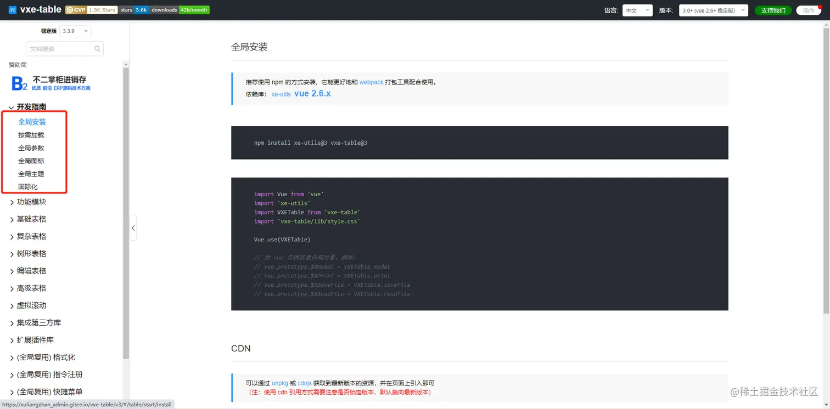The width and height of the screenshot is (830, 409).
Task: Open the stars 3.6k badge
Action: point(134,10)
